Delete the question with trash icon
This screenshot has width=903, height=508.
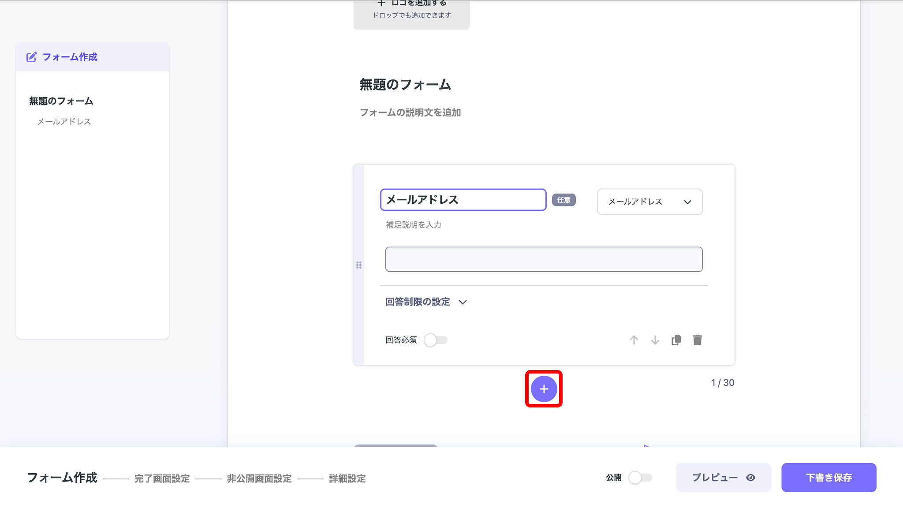coord(697,340)
